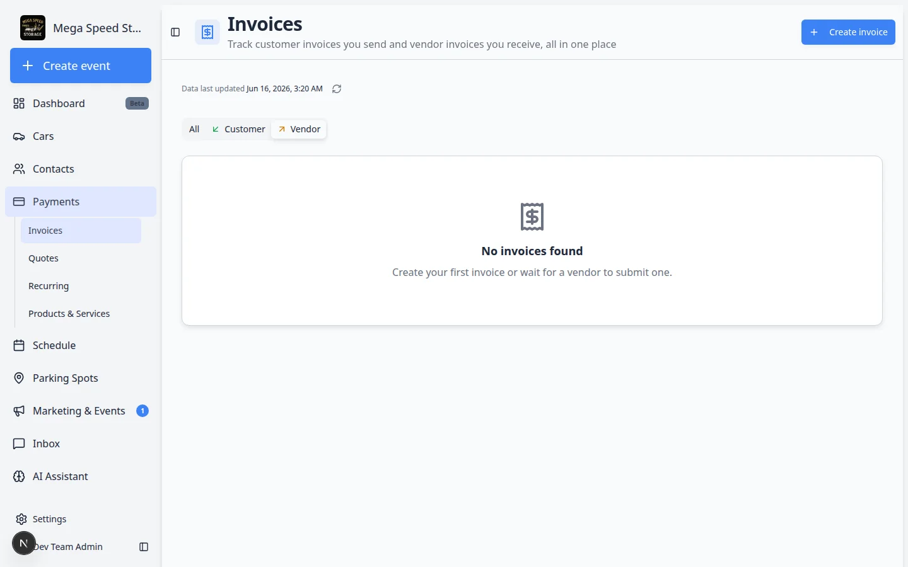Click the panel icon beside Dev Team Admin
This screenshot has height=567, width=908.
tap(144, 547)
